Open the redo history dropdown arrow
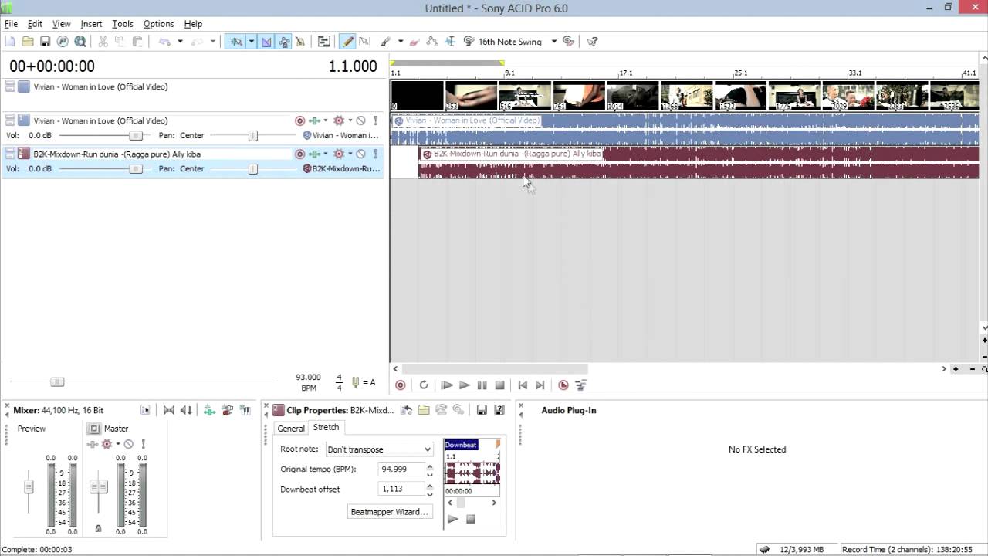This screenshot has width=988, height=556. (213, 42)
